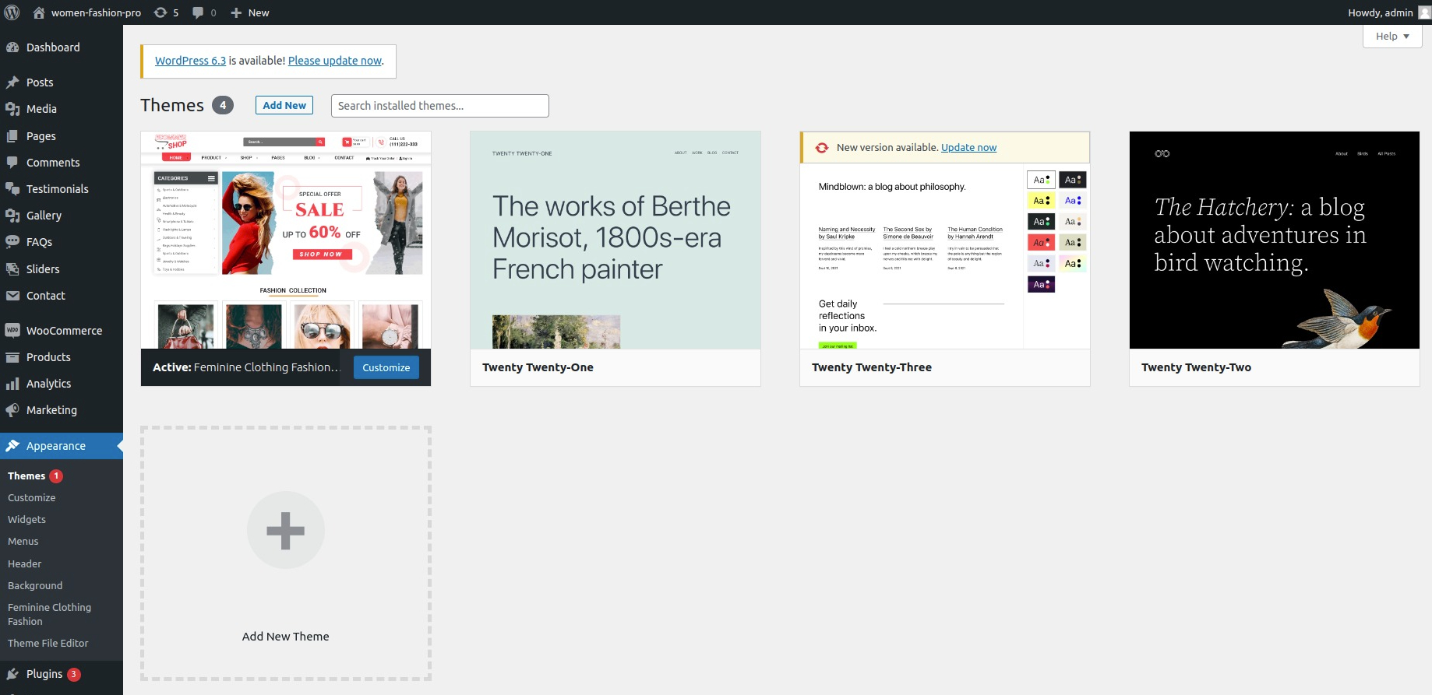Click the Contact envelope icon
1432x695 pixels.
click(x=12, y=296)
